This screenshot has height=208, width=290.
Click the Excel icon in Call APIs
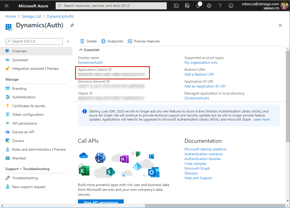(x=84, y=171)
